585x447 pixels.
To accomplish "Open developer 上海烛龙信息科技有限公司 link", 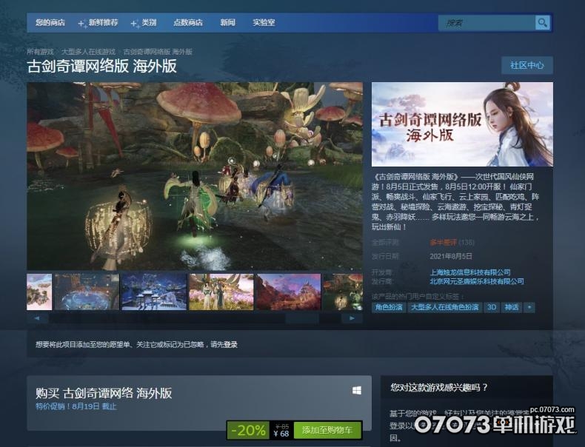I will (470, 272).
